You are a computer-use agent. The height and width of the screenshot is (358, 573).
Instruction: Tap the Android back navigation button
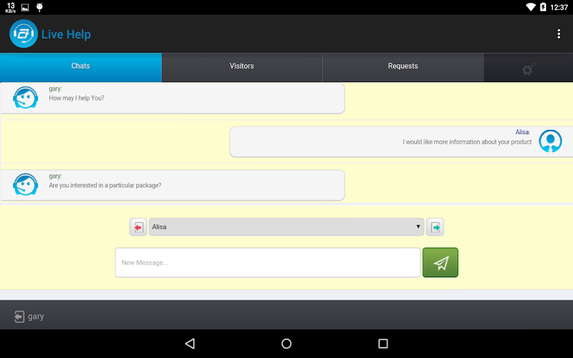pos(190,343)
